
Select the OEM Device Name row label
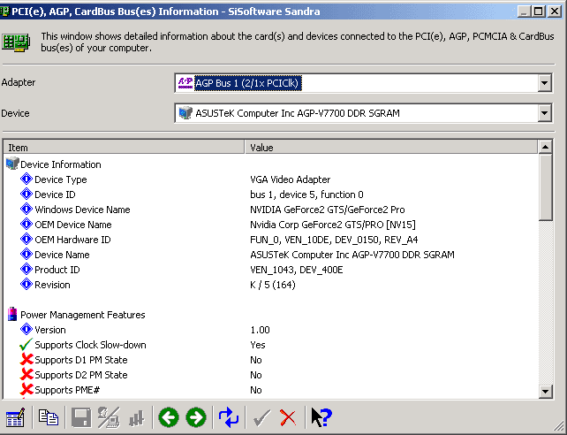pyautogui.click(x=73, y=225)
